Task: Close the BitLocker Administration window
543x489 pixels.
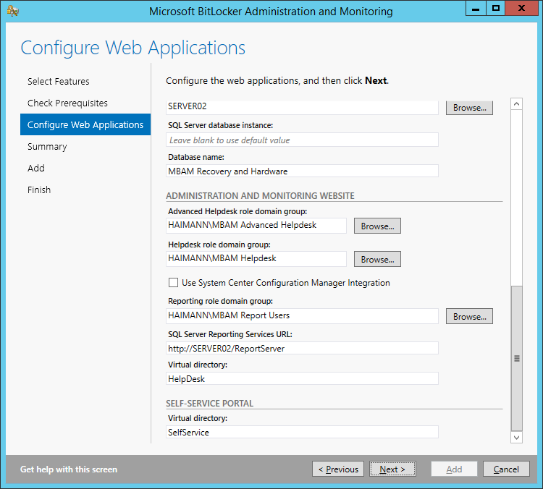Action: (x=521, y=8)
